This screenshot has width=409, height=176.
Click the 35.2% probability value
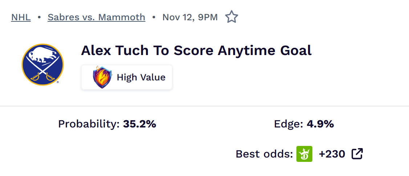click(x=139, y=124)
